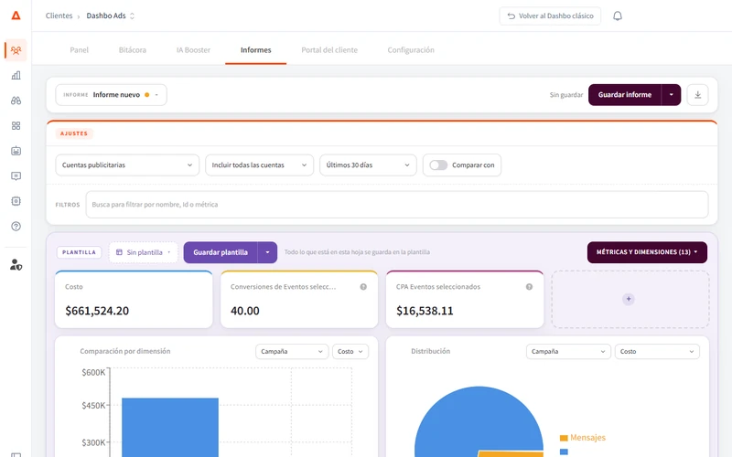
Task: Open the user shield icon in sidebar
Action: [16, 265]
